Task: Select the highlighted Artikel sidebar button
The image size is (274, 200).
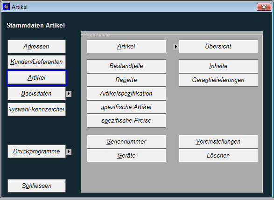Action: click(x=36, y=78)
